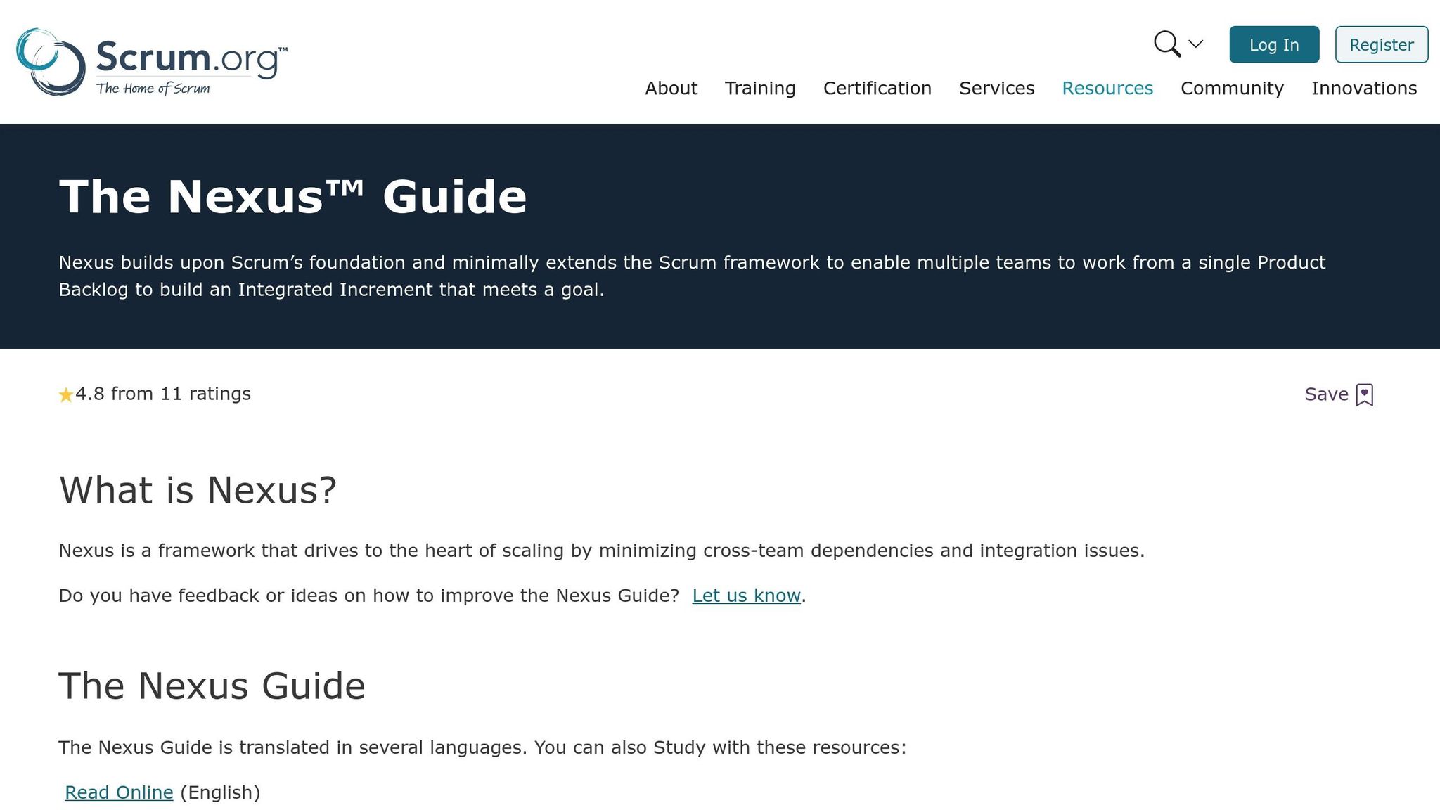Click the Scrum.org swirl logo
The width and height of the screenshot is (1440, 810).
coord(51,62)
